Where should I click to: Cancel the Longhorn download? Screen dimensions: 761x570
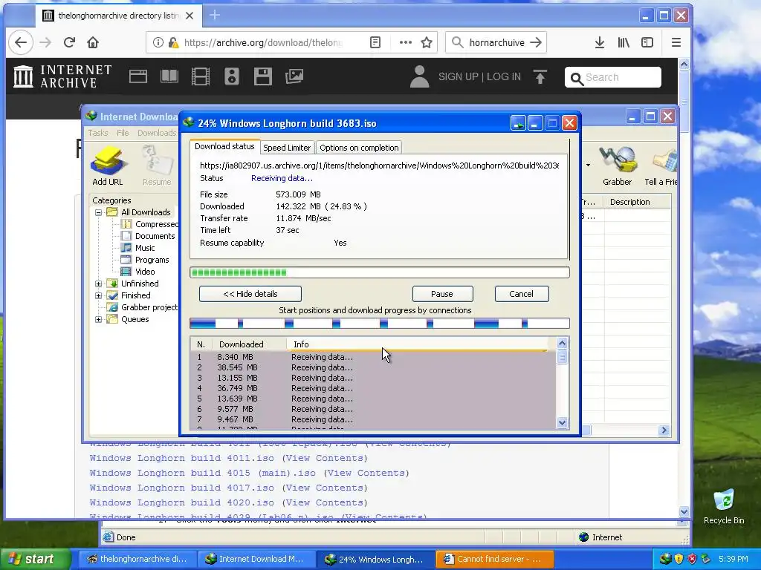521,294
